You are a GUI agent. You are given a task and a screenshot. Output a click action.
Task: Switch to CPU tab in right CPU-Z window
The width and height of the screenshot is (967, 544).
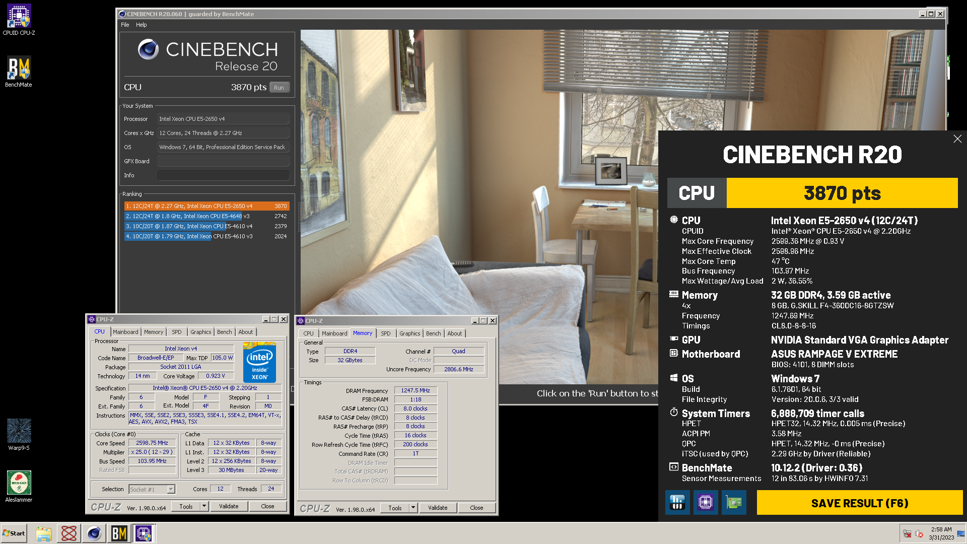pos(309,333)
